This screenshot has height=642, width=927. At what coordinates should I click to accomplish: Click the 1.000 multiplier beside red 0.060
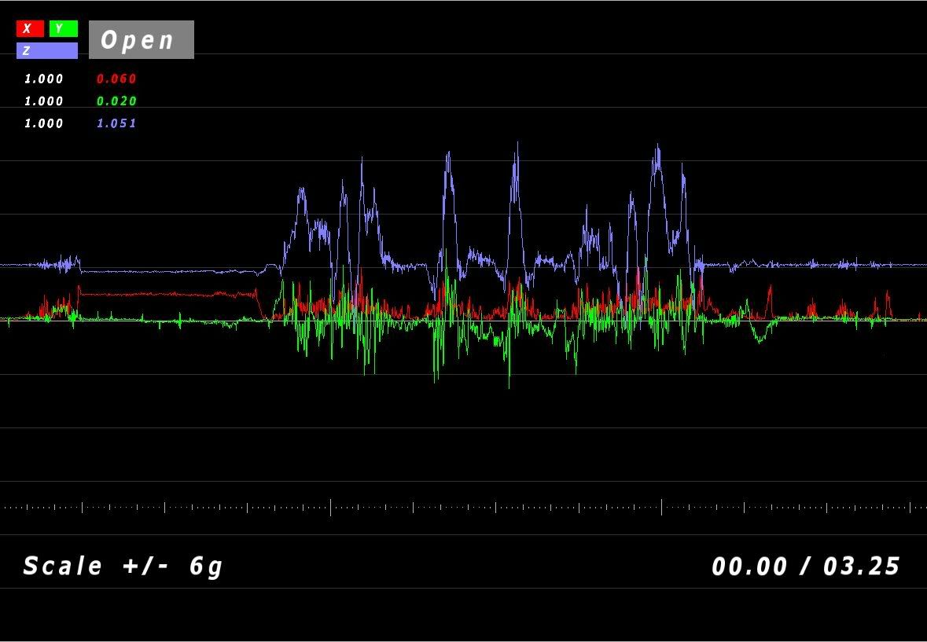pos(44,79)
